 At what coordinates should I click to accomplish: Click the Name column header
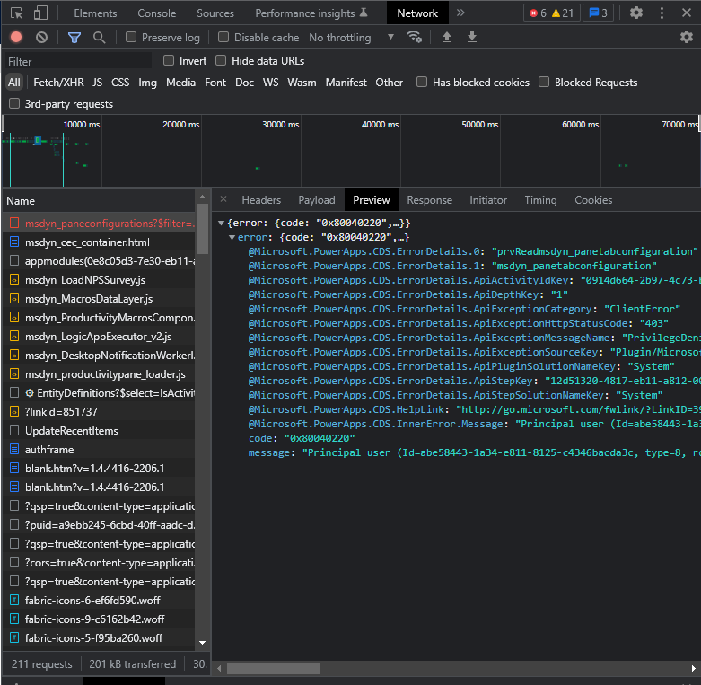(99, 201)
